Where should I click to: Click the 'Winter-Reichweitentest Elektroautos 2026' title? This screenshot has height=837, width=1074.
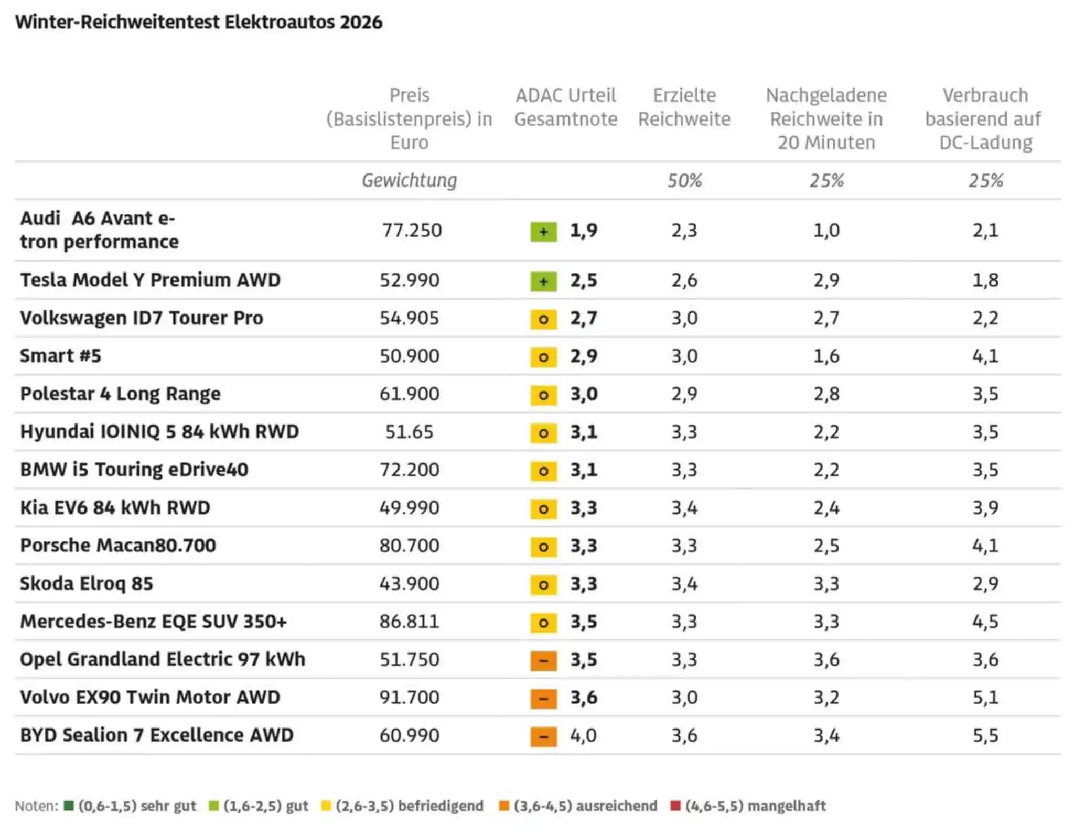(199, 23)
